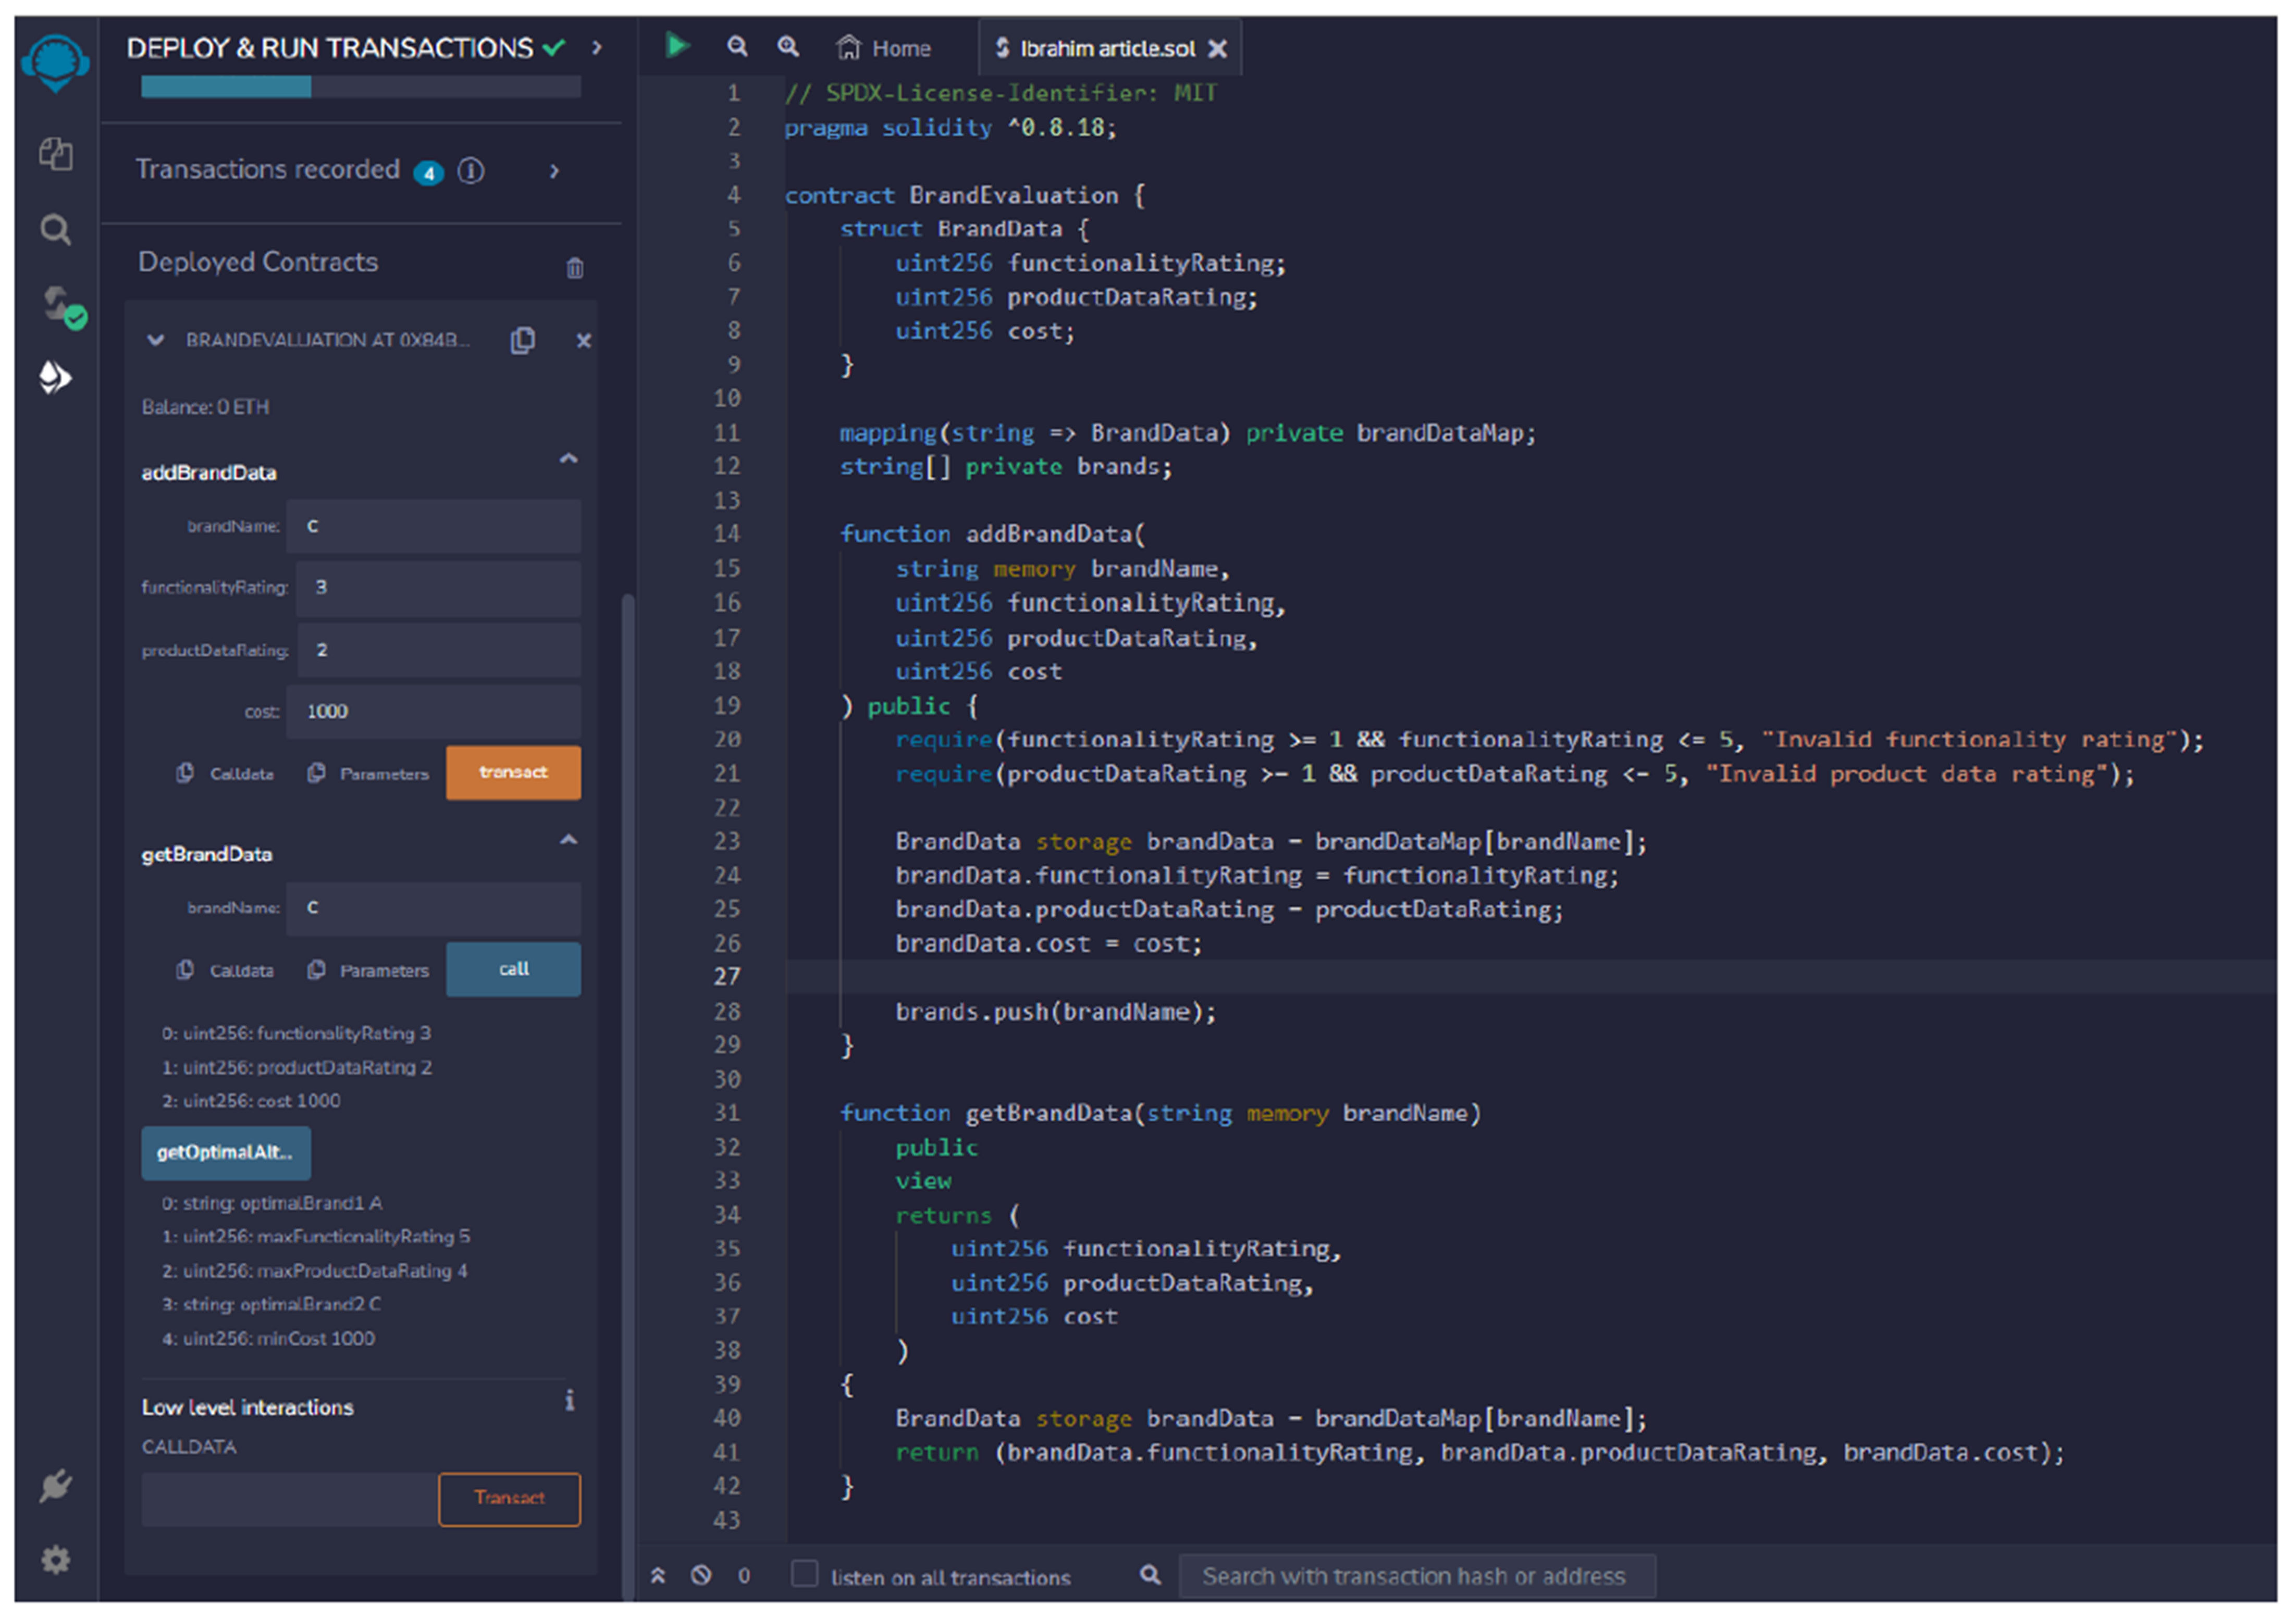
Task: Delete all deployed contracts with the trash icon
Action: click(x=575, y=268)
